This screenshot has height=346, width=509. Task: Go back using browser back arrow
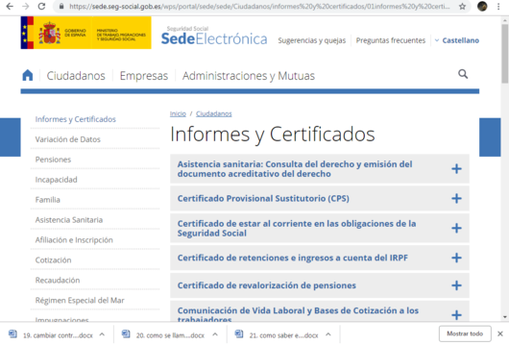10,6
